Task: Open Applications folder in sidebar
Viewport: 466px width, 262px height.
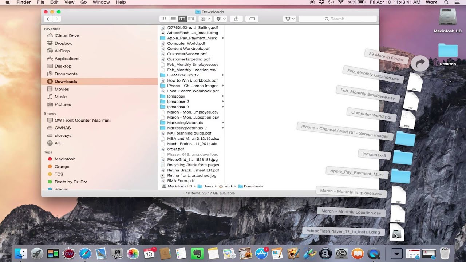Action: (x=67, y=59)
